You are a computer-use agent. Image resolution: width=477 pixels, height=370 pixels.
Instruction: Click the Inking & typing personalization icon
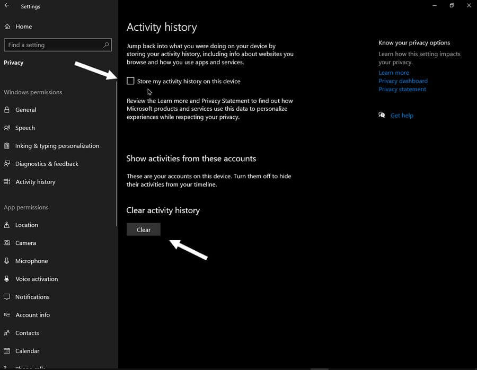7,146
